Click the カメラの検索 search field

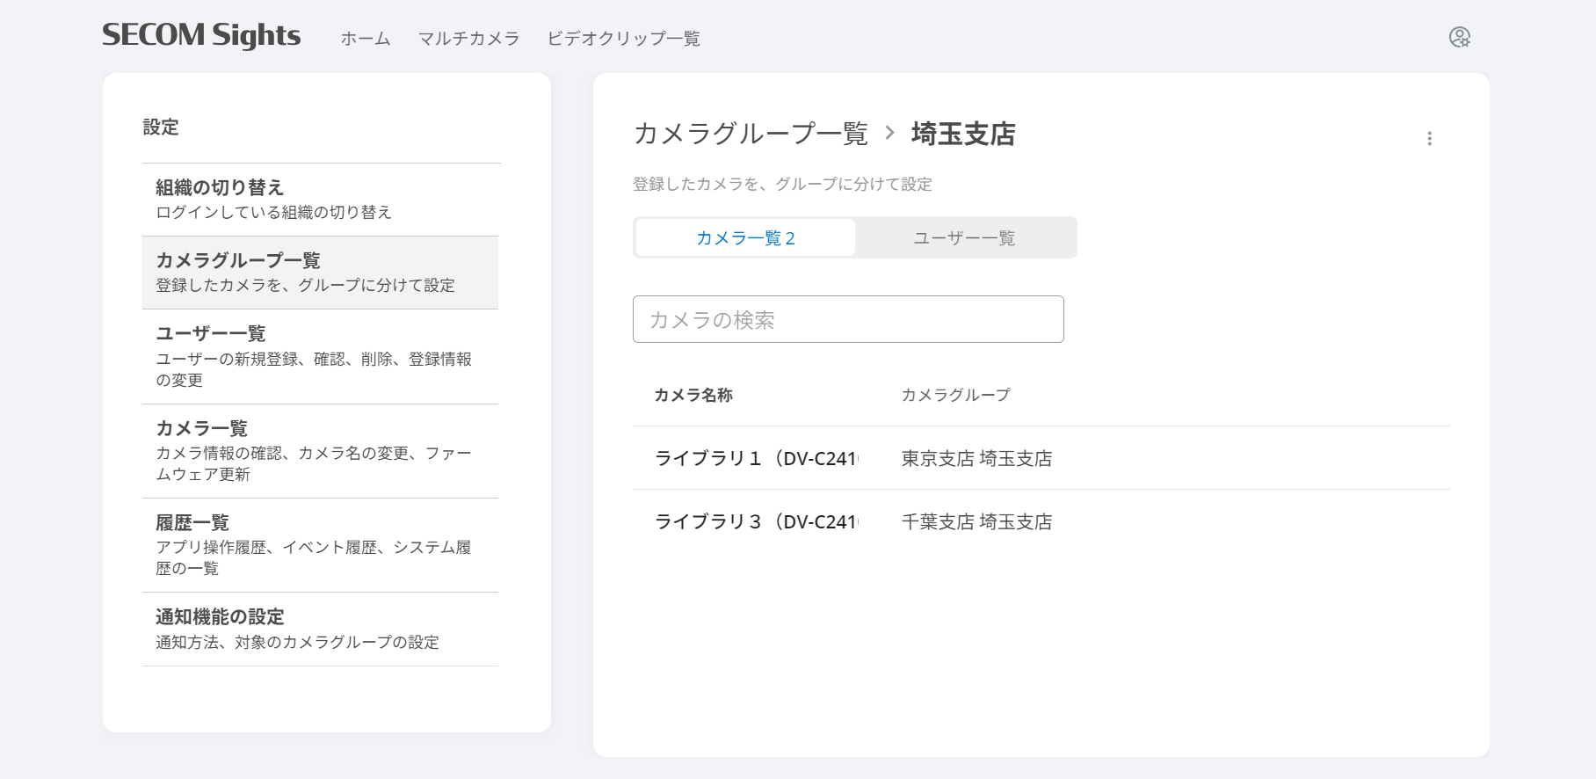click(x=848, y=319)
